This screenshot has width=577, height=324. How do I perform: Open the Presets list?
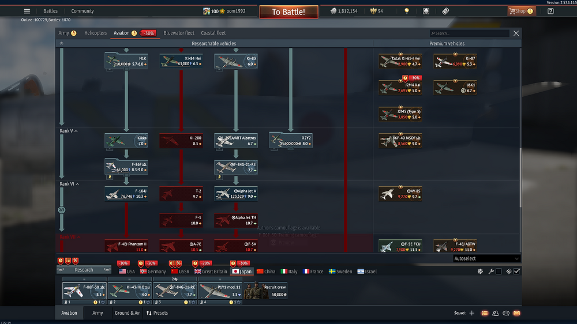tap(157, 313)
